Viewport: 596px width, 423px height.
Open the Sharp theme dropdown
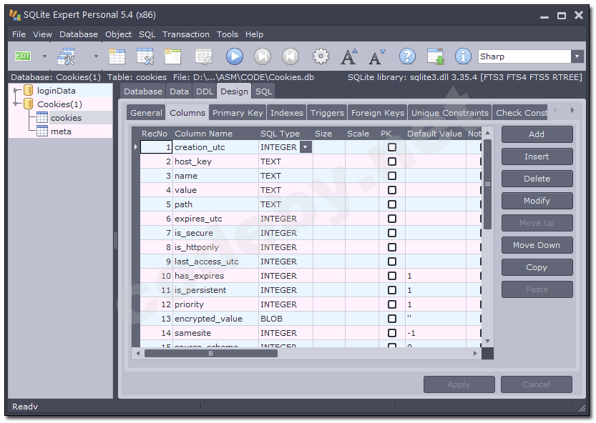tap(577, 56)
